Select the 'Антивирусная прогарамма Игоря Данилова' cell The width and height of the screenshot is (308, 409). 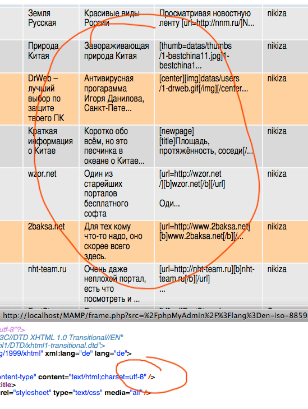[x=117, y=99]
